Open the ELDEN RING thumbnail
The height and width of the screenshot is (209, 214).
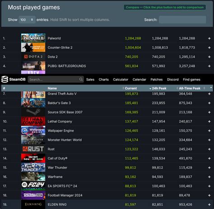(x=33, y=204)
